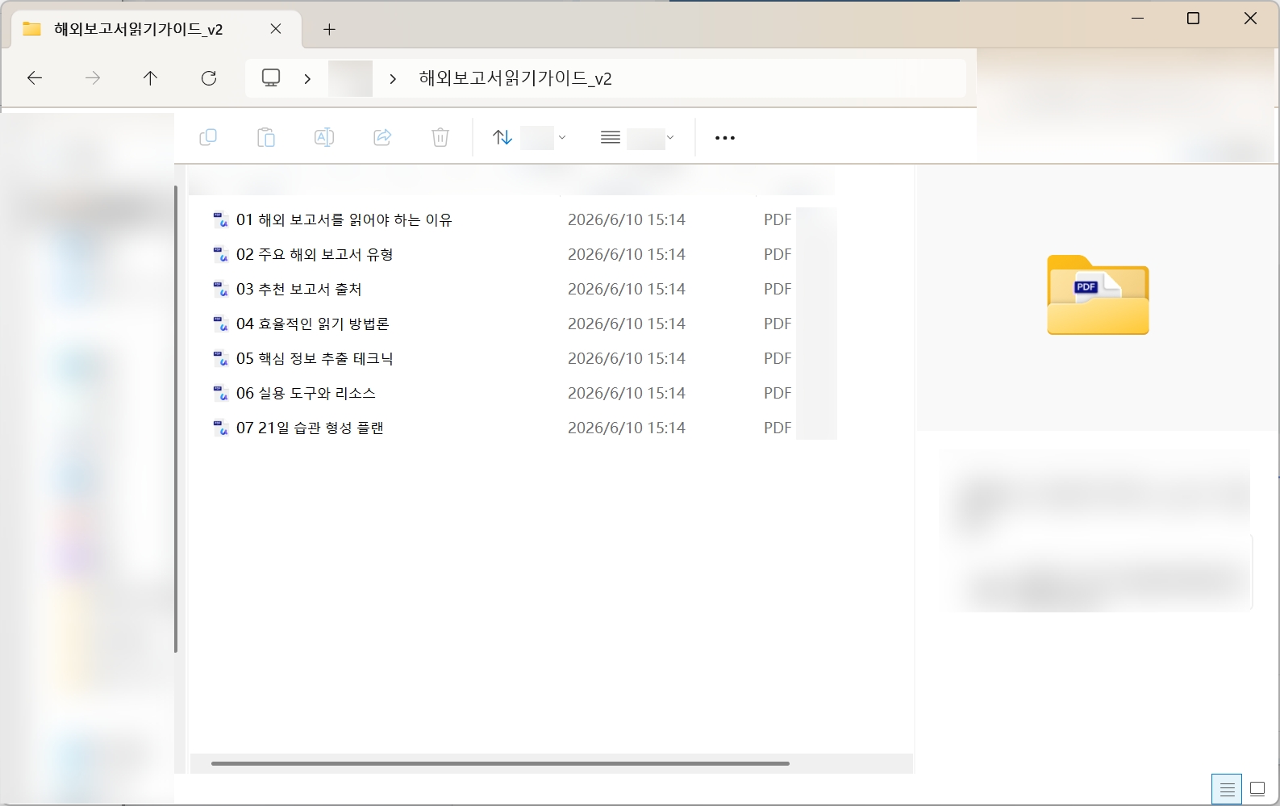Expand the Sort dropdown chevron
This screenshot has height=806, width=1280.
[x=562, y=137]
